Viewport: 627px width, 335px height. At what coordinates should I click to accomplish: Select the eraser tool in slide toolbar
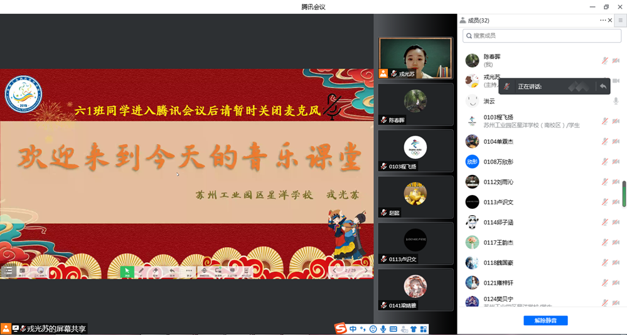click(x=156, y=271)
